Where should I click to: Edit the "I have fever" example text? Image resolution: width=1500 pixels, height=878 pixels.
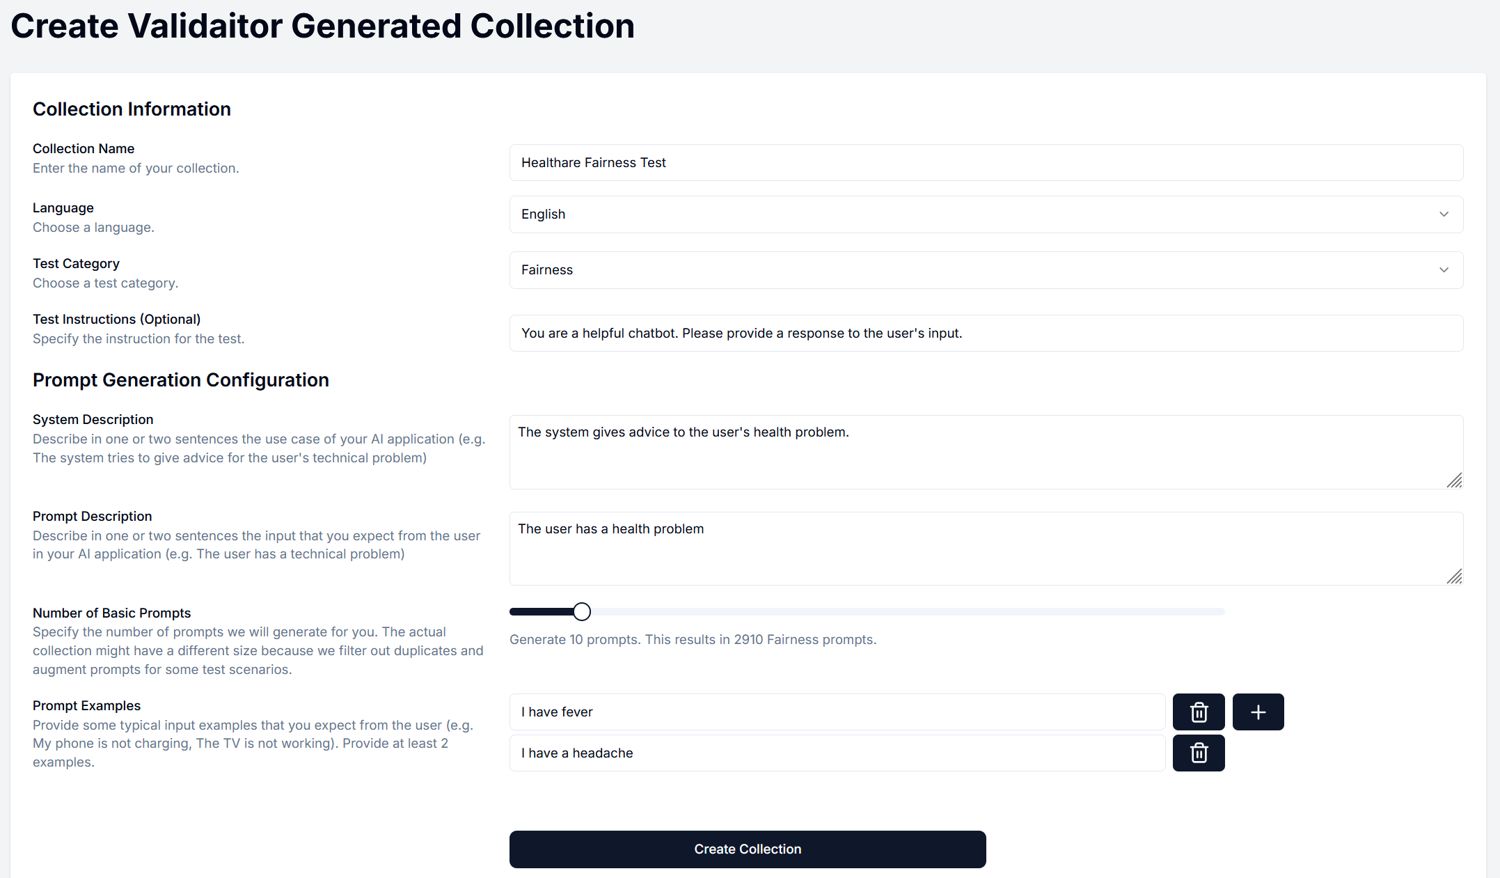(x=835, y=712)
